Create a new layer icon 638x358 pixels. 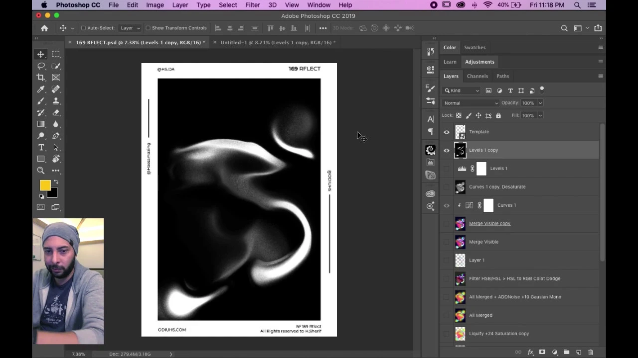[579, 352]
